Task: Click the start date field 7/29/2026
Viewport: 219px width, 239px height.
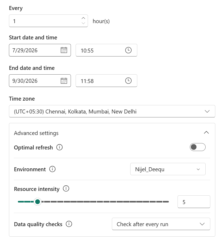Action: point(40,50)
